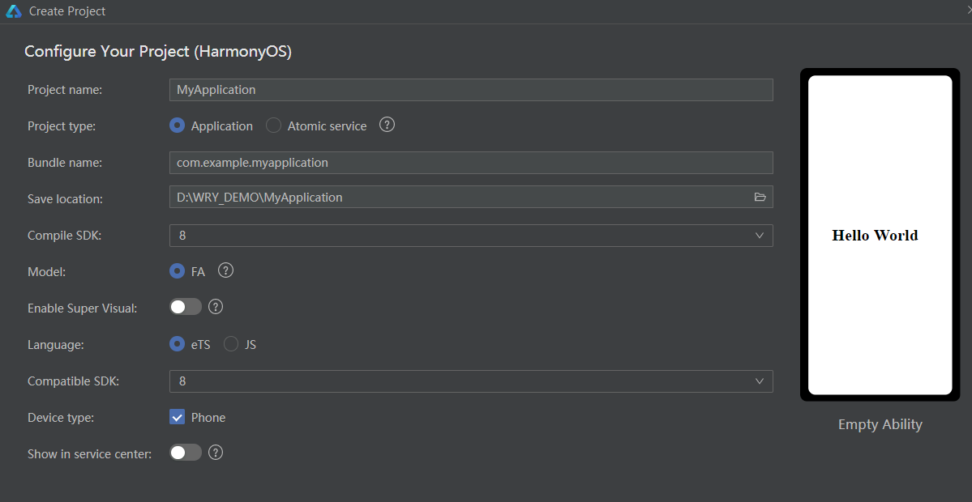This screenshot has height=502, width=972.
Task: Click the DevEco Studio logo icon in title bar
Action: [x=14, y=11]
